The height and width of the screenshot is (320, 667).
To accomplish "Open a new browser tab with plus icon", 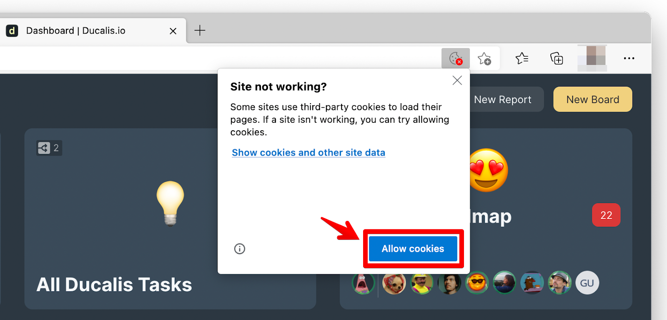I will (x=200, y=30).
